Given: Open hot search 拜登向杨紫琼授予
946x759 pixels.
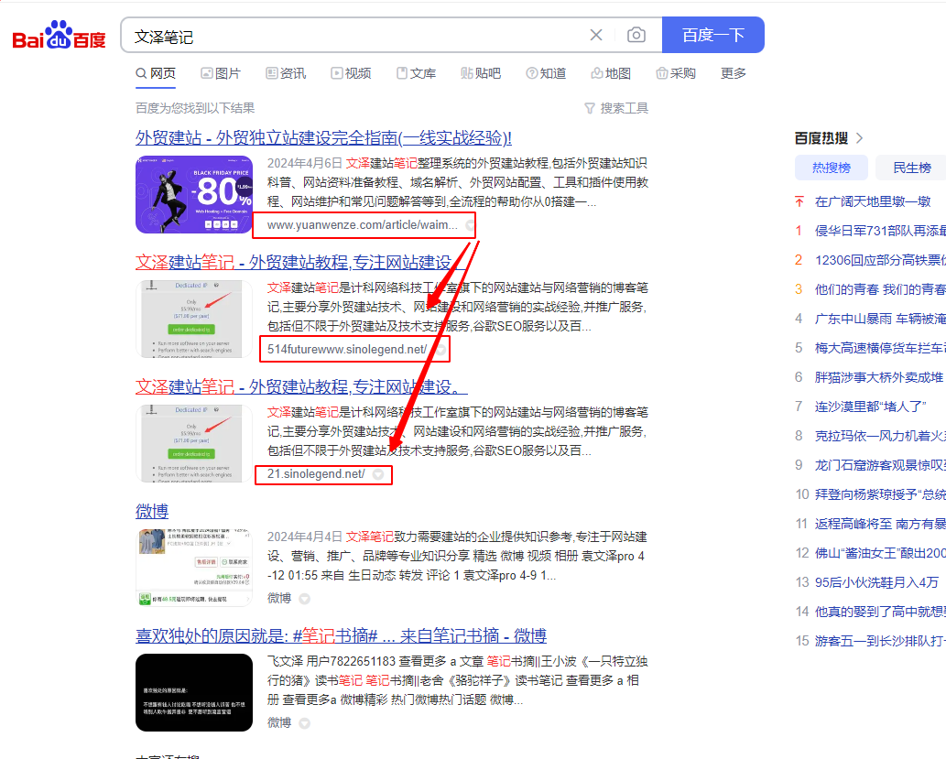Looking at the screenshot, I should click(x=880, y=494).
